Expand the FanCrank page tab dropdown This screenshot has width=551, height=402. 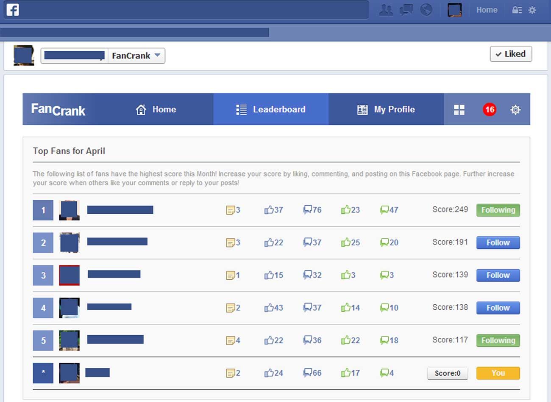(136, 55)
